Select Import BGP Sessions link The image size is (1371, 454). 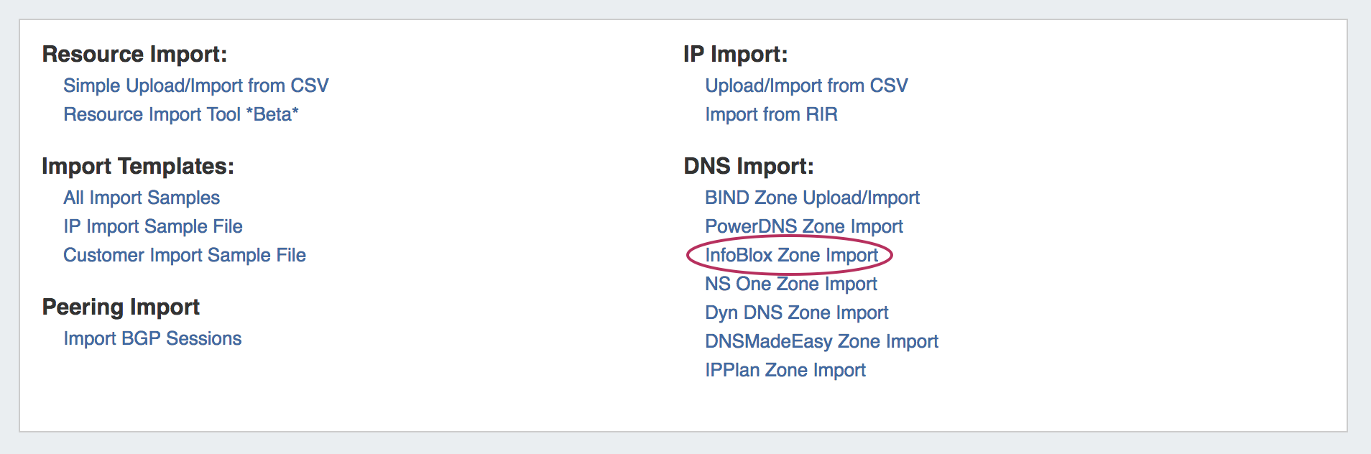point(152,338)
